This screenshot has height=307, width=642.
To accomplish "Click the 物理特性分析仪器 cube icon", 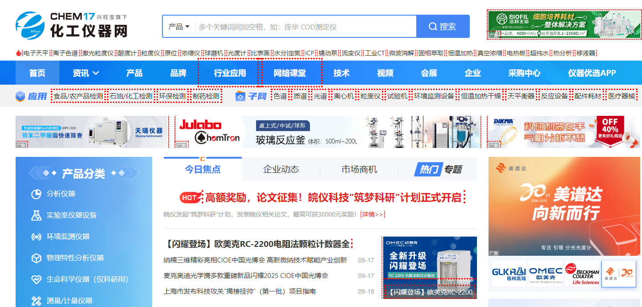I will click(36, 258).
